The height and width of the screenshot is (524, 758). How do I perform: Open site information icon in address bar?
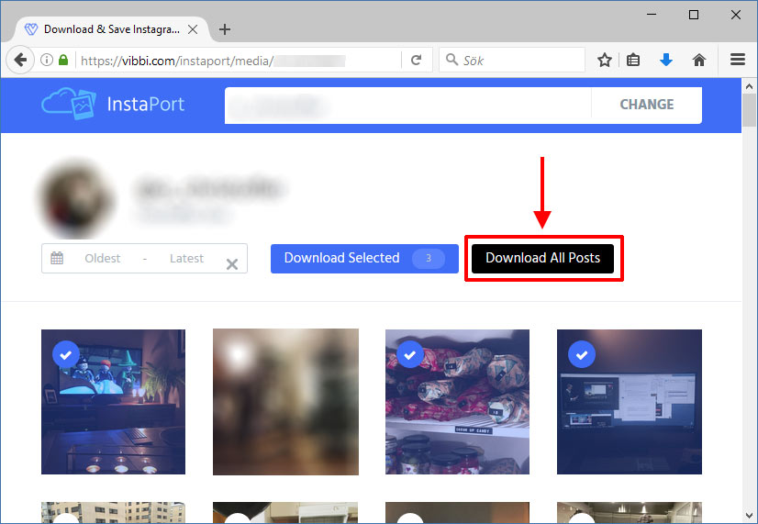[x=47, y=60]
